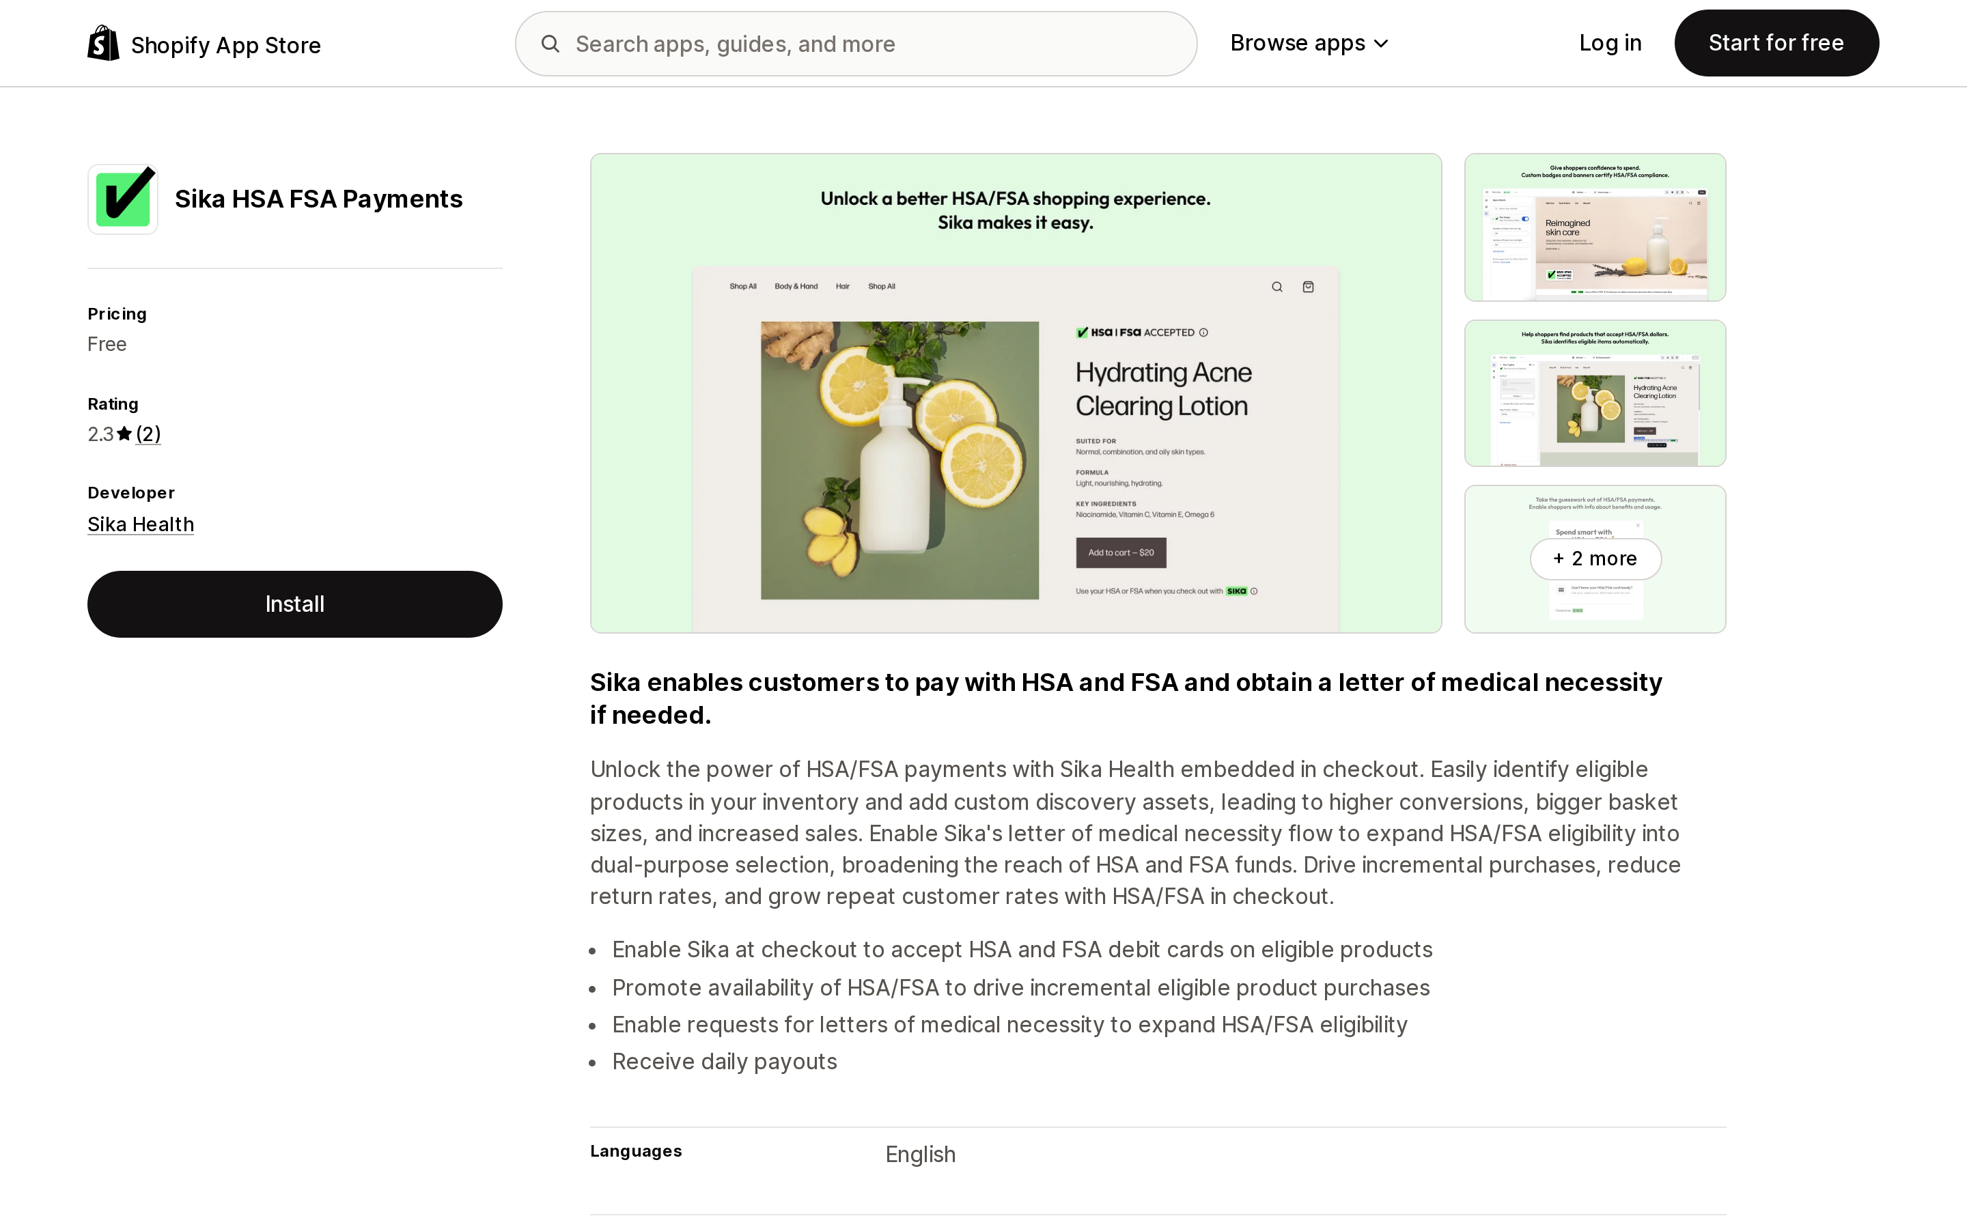Screen dimensions: 1967x1229
Task: Click the Shopify bag logo icon
Action: point(103,43)
